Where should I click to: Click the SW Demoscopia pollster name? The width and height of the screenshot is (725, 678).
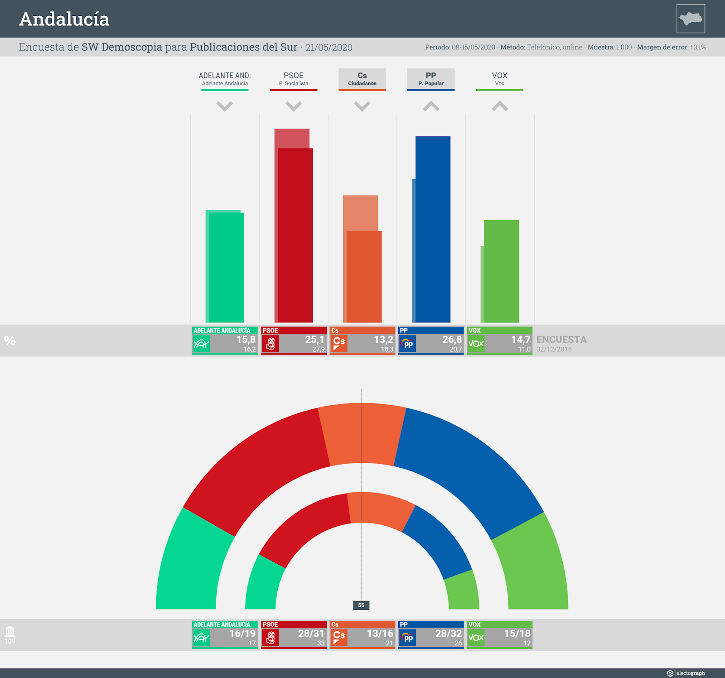[122, 47]
